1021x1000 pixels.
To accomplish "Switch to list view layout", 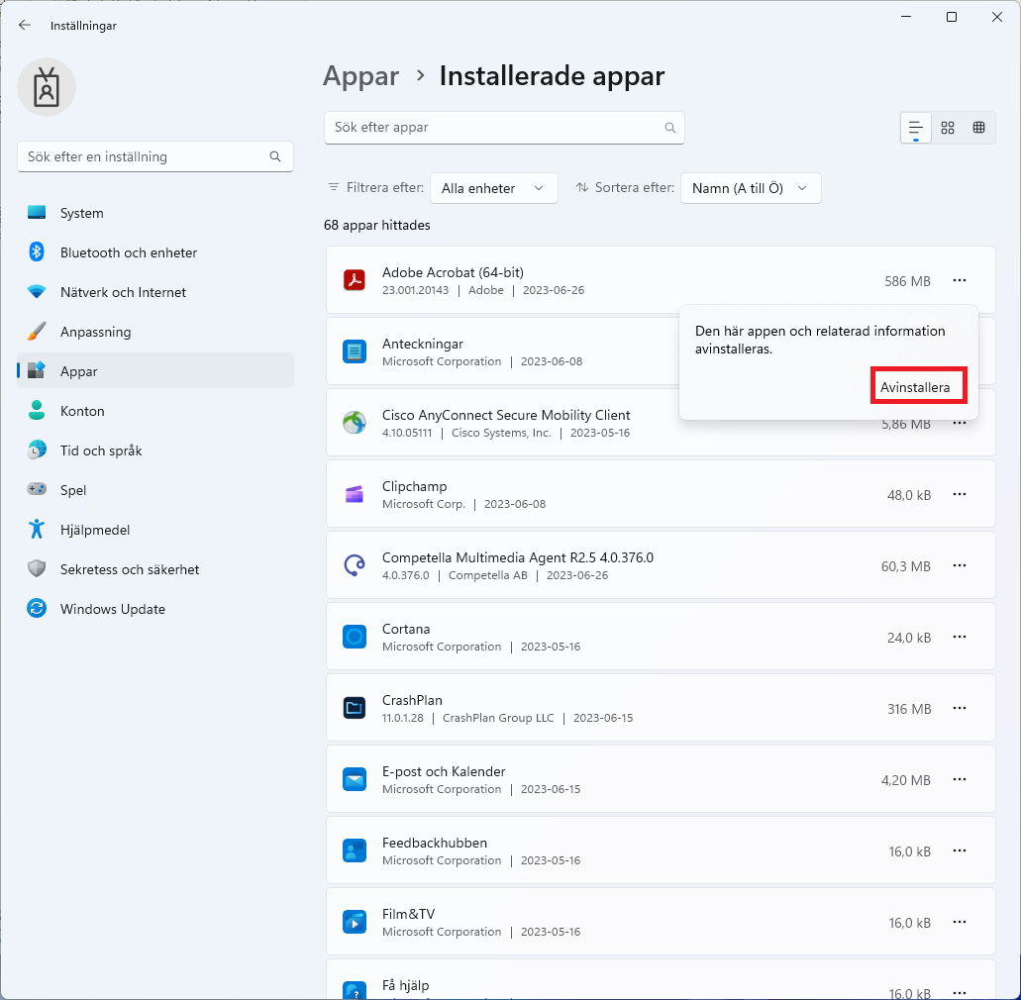I will click(915, 128).
